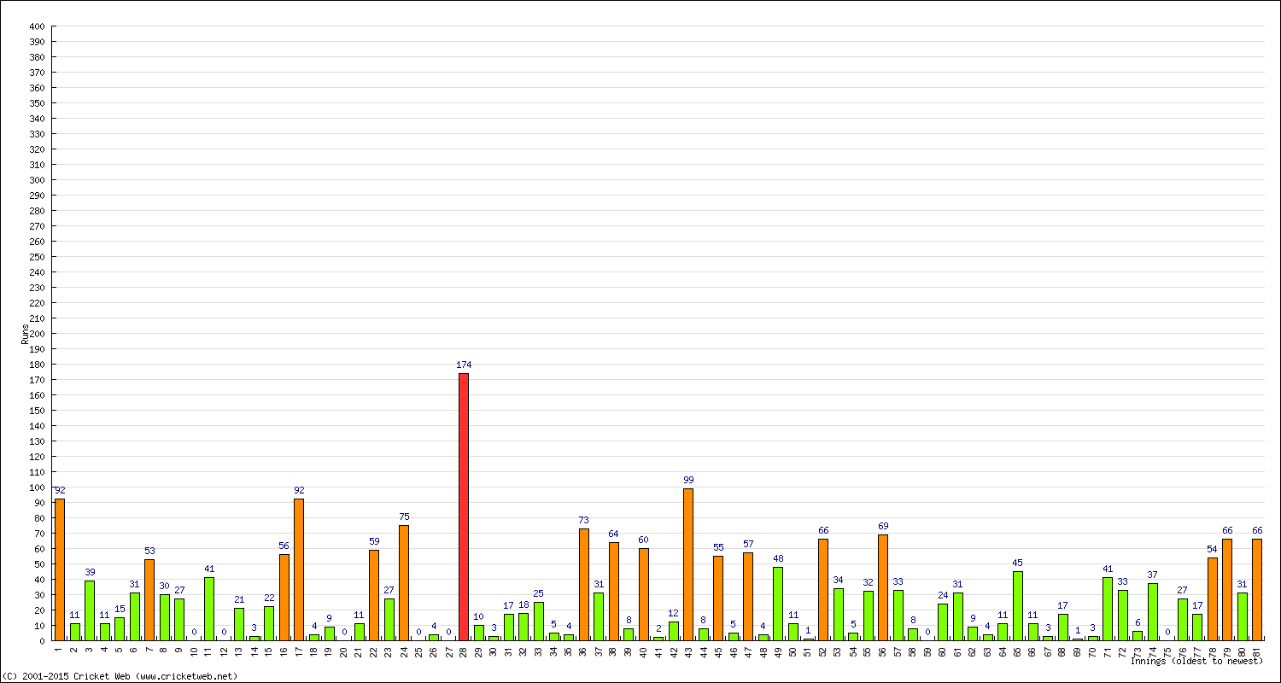Viewport: 1281px width, 683px height.
Task: Click the orange bar labeled 57
Action: (748, 597)
